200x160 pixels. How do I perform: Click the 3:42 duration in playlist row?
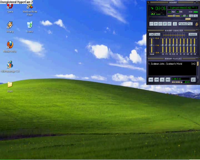point(193,64)
